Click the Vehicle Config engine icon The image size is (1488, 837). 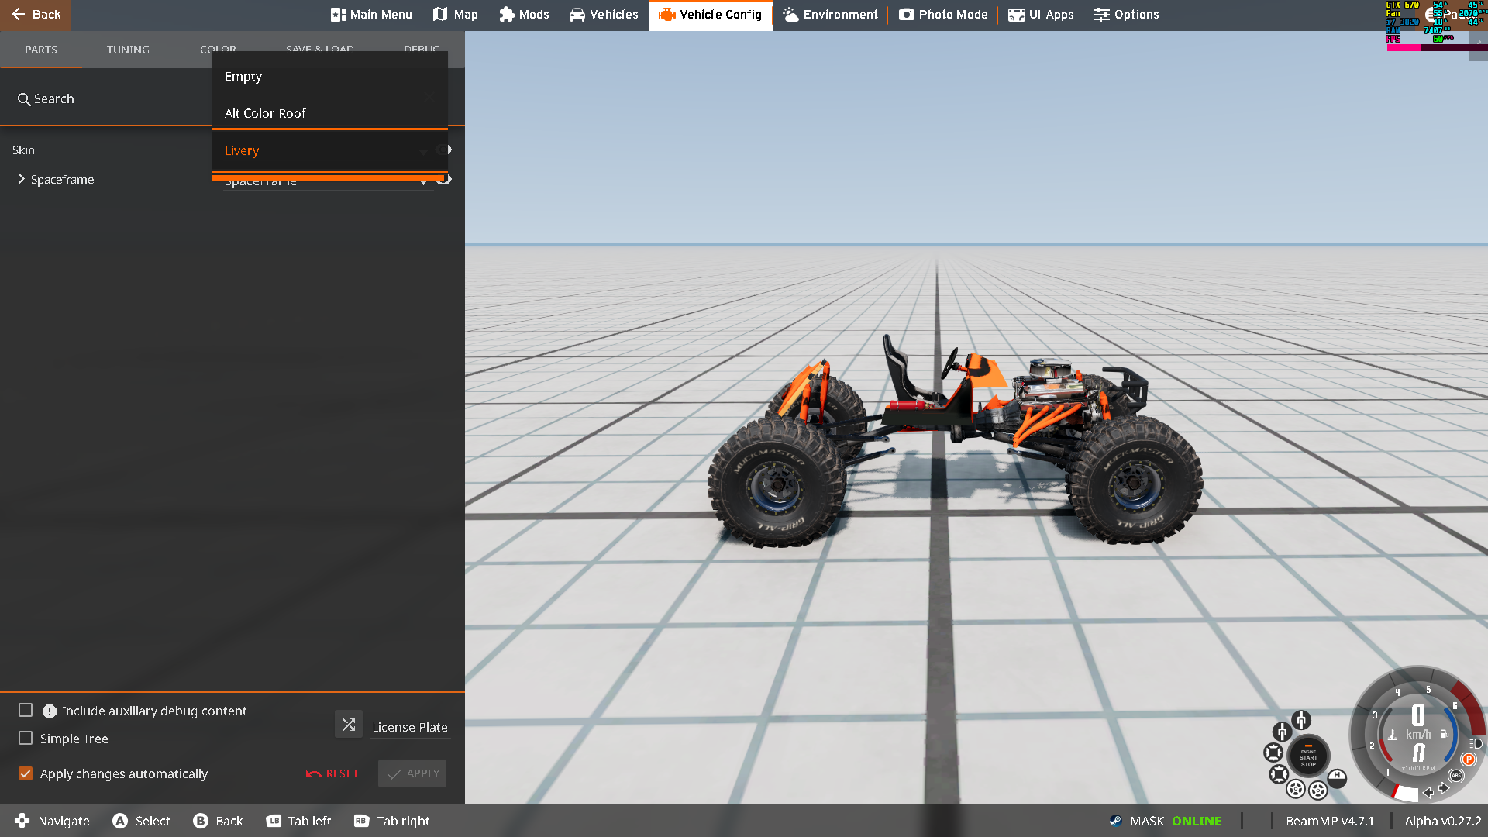pos(666,15)
